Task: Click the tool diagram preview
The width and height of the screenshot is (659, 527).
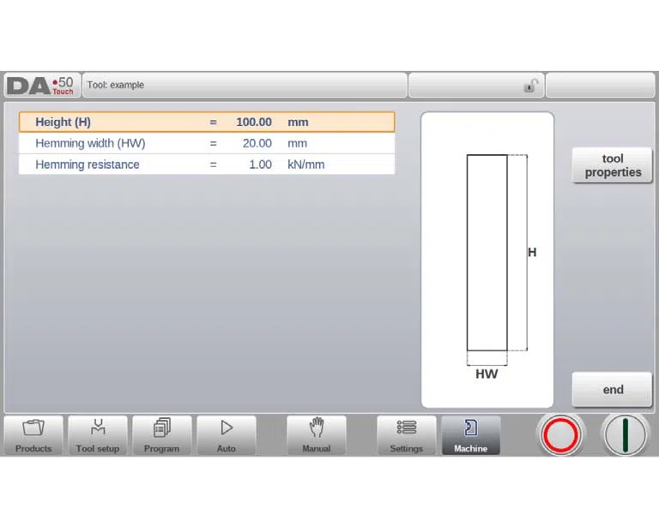Action: click(x=487, y=260)
